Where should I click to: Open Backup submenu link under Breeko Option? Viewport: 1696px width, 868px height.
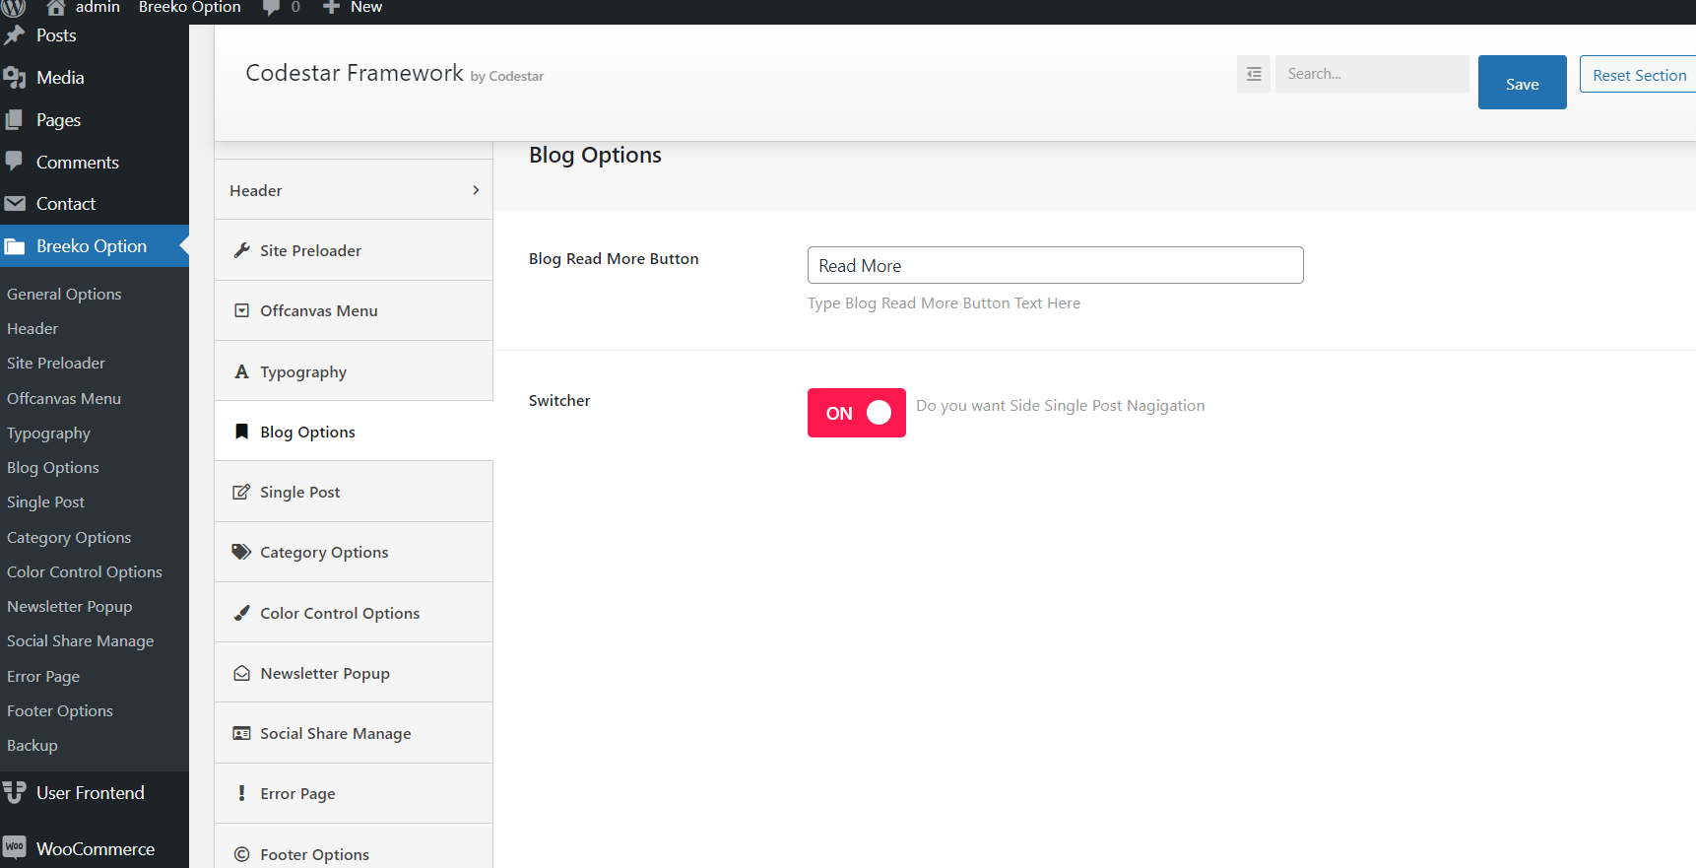pyautogui.click(x=33, y=745)
